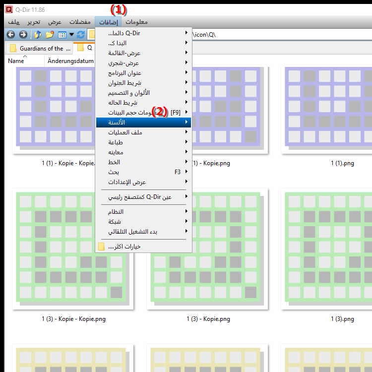
Task: Open the الخط font submenu
Action: coord(143,162)
